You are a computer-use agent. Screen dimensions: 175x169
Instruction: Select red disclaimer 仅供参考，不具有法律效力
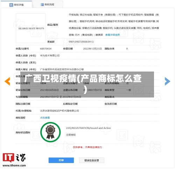point(87,147)
